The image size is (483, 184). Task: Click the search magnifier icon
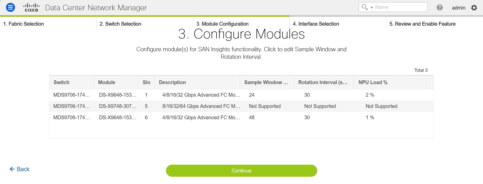coord(364,7)
